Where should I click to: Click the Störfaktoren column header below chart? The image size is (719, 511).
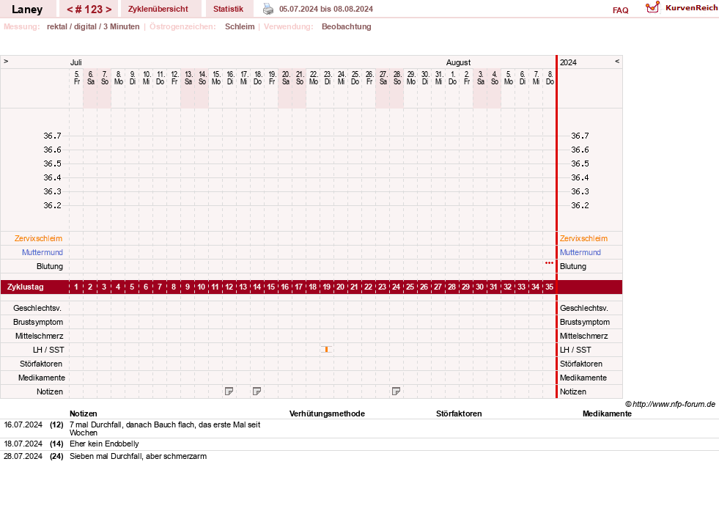459,413
